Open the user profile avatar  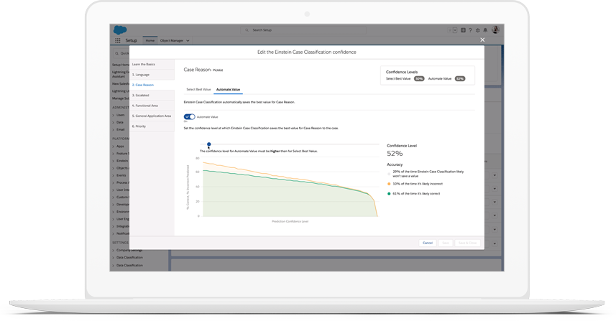coord(495,29)
